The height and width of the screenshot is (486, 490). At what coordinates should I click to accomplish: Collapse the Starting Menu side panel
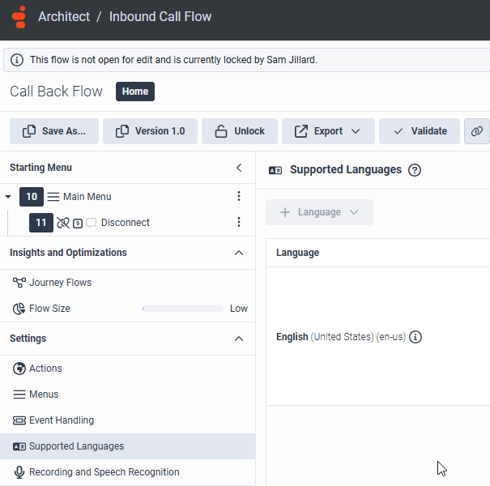[239, 168]
